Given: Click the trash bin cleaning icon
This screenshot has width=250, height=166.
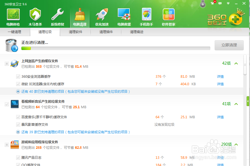Looking at the screenshot, I should click(x=11, y=46).
